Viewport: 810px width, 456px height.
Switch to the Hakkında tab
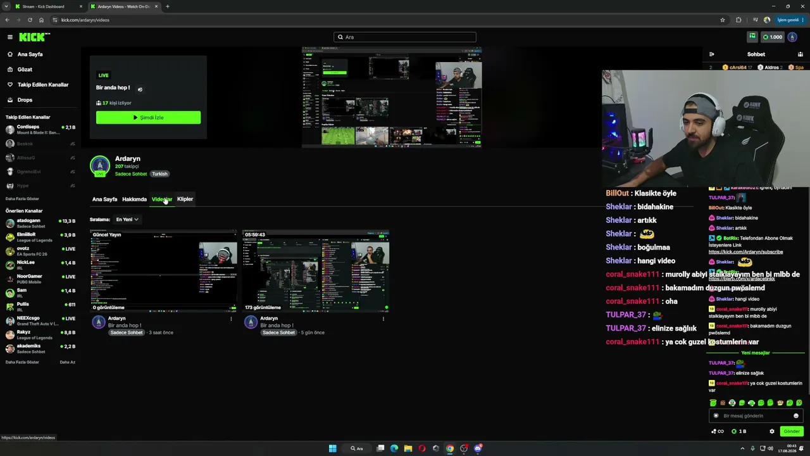click(134, 199)
